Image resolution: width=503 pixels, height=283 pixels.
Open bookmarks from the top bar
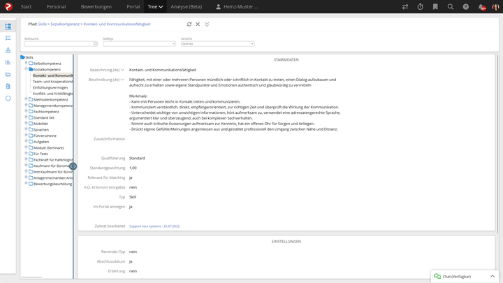tap(436, 7)
